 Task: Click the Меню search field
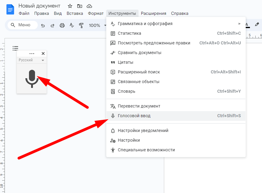(x=23, y=25)
